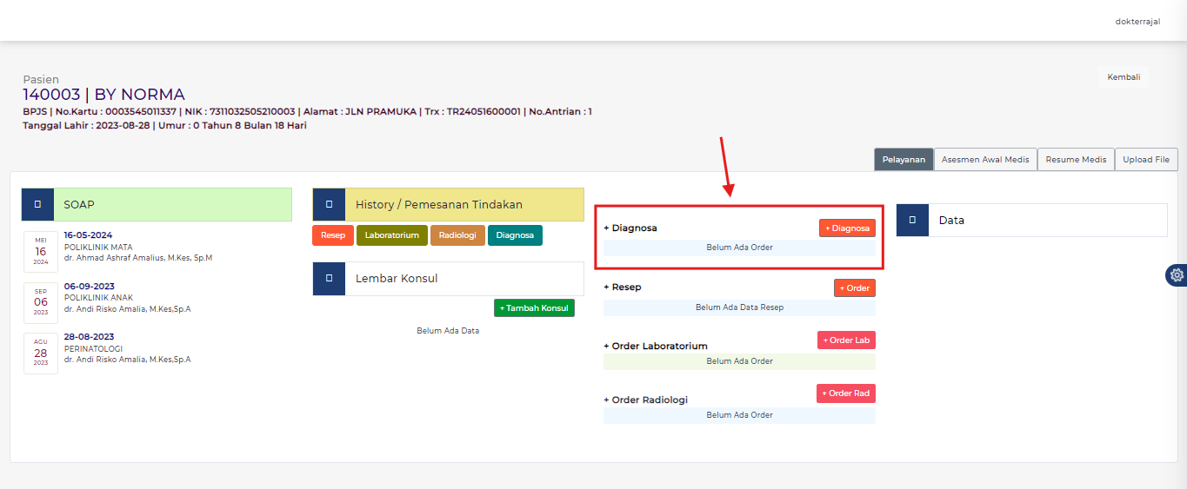Click the + Order Rad button

846,393
